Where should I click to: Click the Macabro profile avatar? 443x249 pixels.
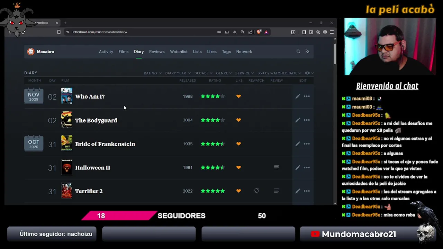click(31, 52)
